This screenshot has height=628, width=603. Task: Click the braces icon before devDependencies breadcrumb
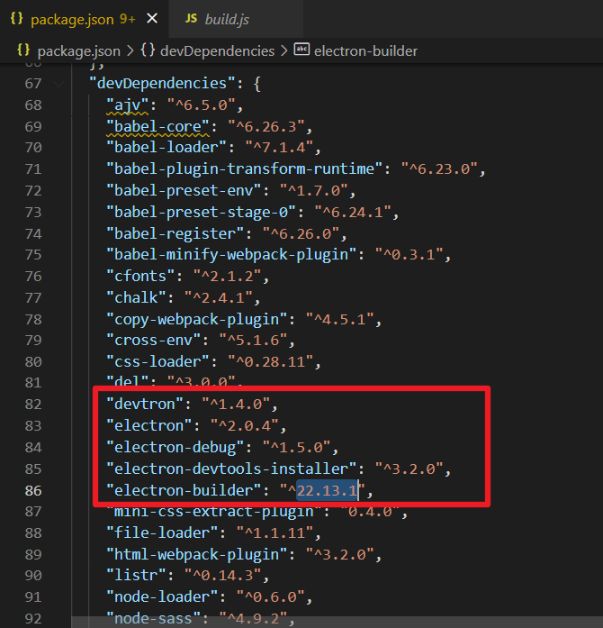pos(148,50)
